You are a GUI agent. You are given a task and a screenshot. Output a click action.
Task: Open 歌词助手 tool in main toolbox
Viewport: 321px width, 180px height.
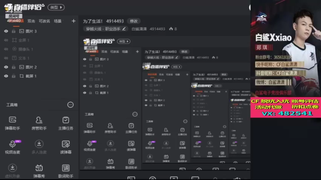[x=65, y=171]
